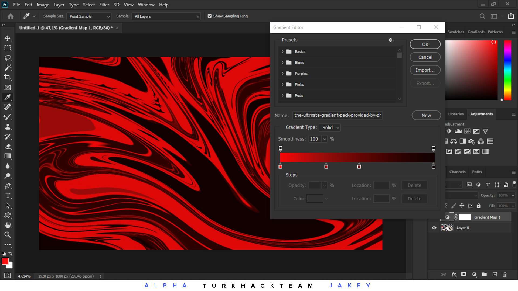Open the Image menu
Image resolution: width=518 pixels, height=291 pixels.
[x=43, y=5]
